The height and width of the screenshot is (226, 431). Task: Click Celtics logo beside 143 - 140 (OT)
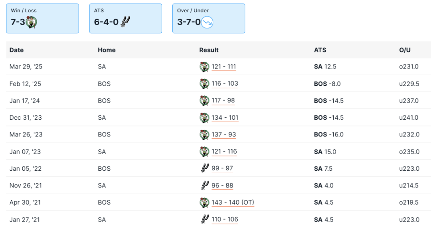[204, 203]
